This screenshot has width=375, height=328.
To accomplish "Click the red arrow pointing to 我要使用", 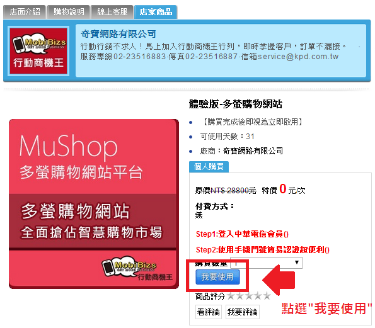I will coord(279,280).
